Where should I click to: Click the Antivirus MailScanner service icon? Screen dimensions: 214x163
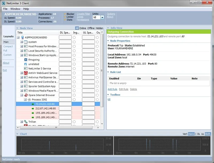coord(26,77)
